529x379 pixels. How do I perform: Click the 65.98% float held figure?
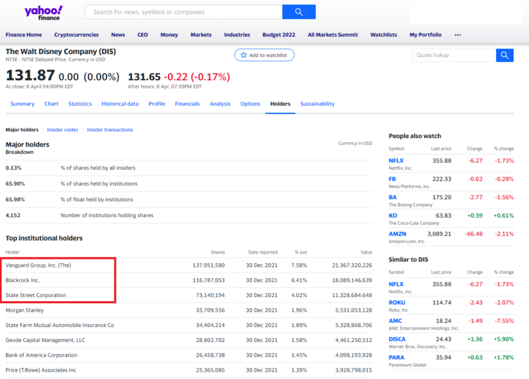(x=15, y=199)
